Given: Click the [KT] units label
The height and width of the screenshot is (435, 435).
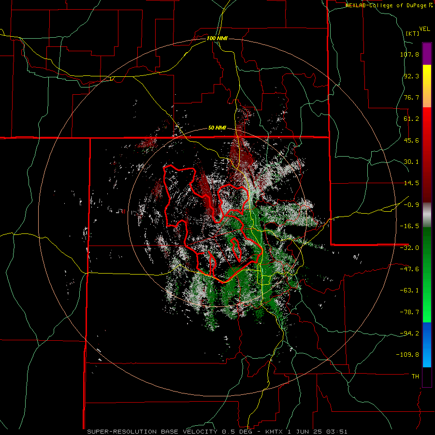Looking at the screenshot, I should (x=413, y=33).
